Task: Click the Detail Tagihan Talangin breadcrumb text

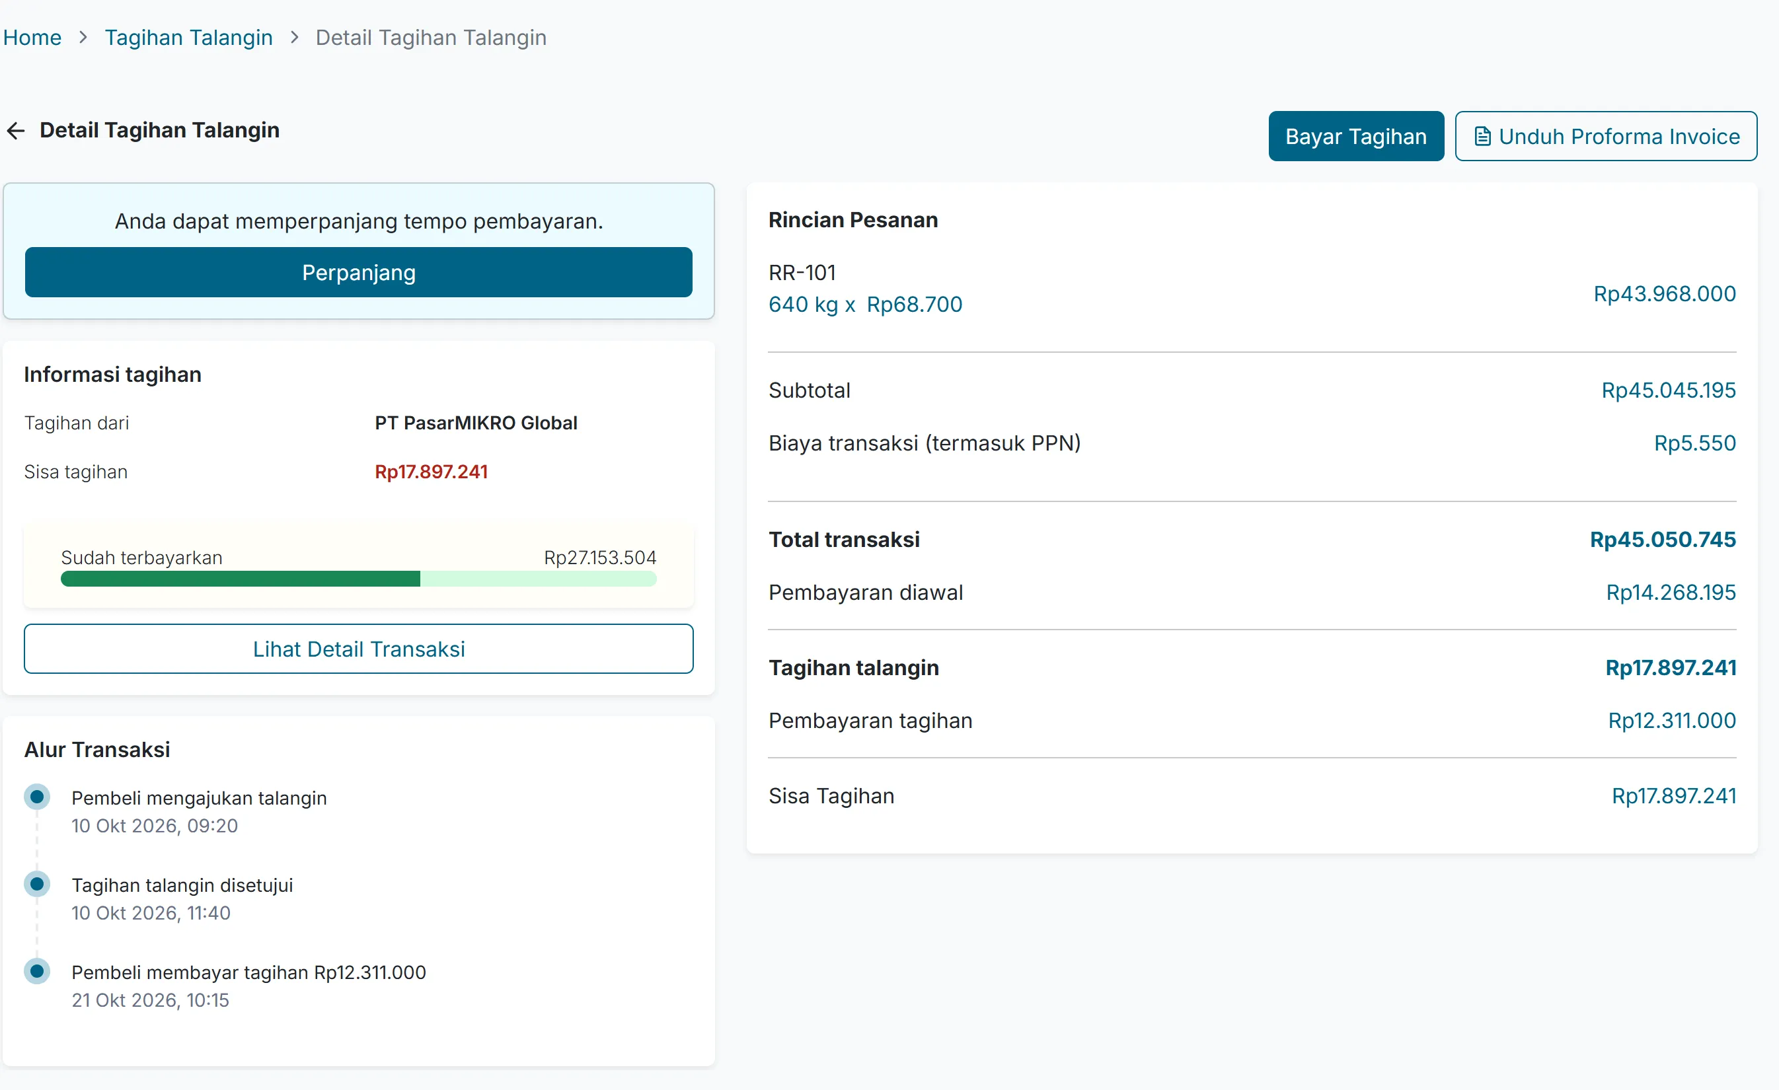Action: pyautogui.click(x=431, y=38)
